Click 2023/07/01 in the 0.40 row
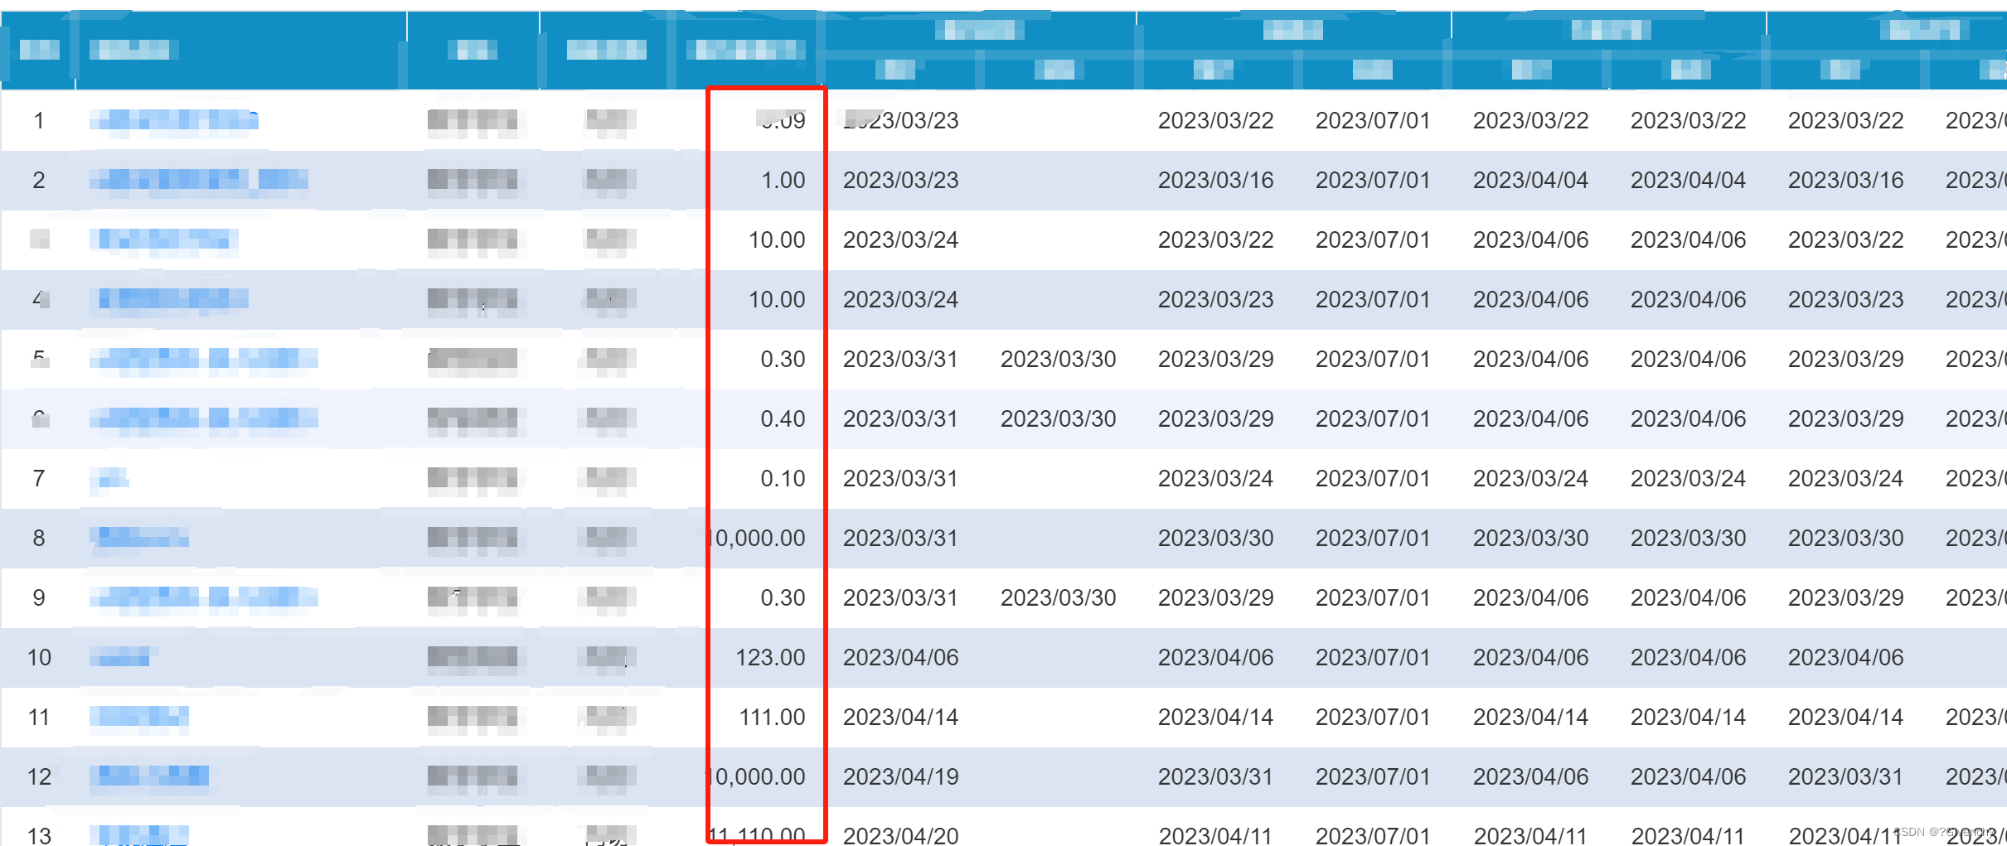Screen dimensions: 2007x846 click(x=1373, y=418)
